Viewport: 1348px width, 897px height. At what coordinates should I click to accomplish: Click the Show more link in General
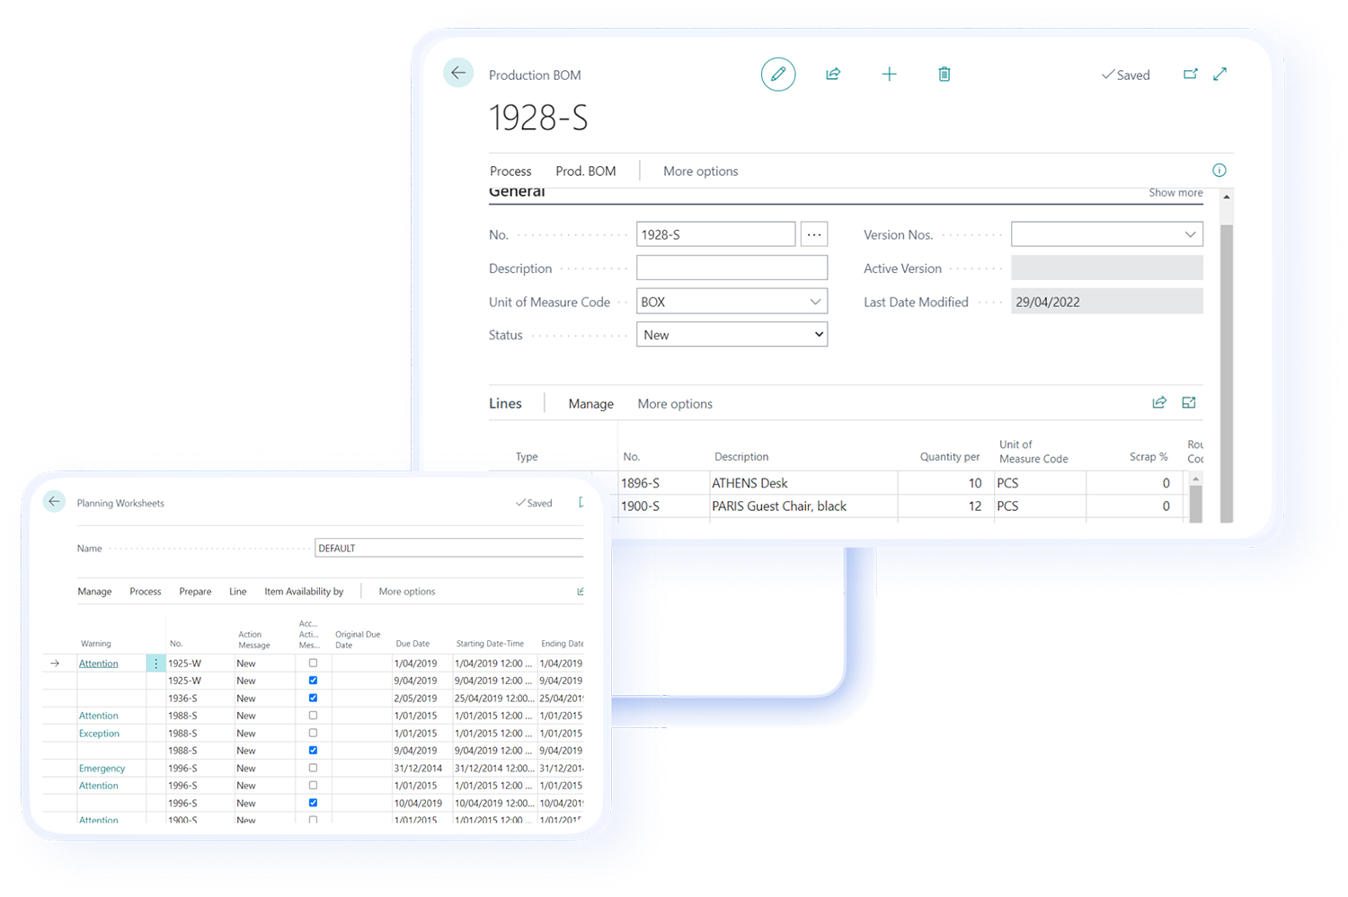1175,193
